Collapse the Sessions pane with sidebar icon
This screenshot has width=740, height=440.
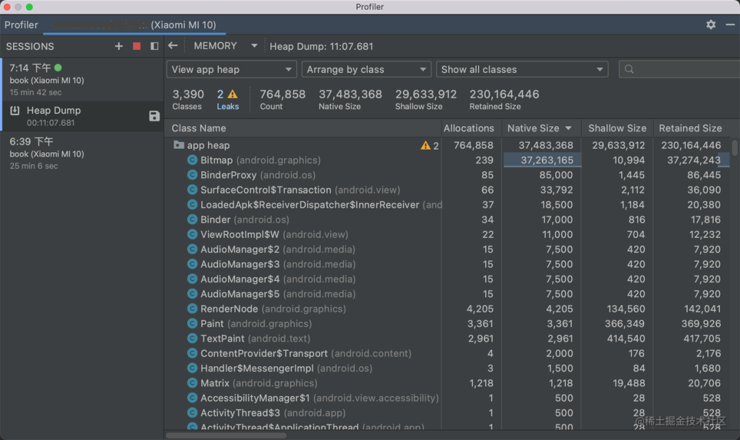(x=154, y=47)
